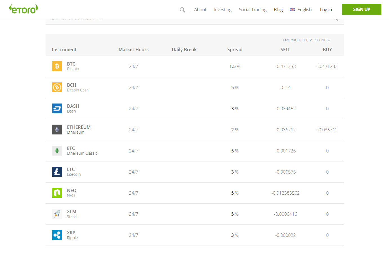Screen dimensions: 389x254
Task: Click the 24/7 market hours for Litecoin
Action: (133, 172)
